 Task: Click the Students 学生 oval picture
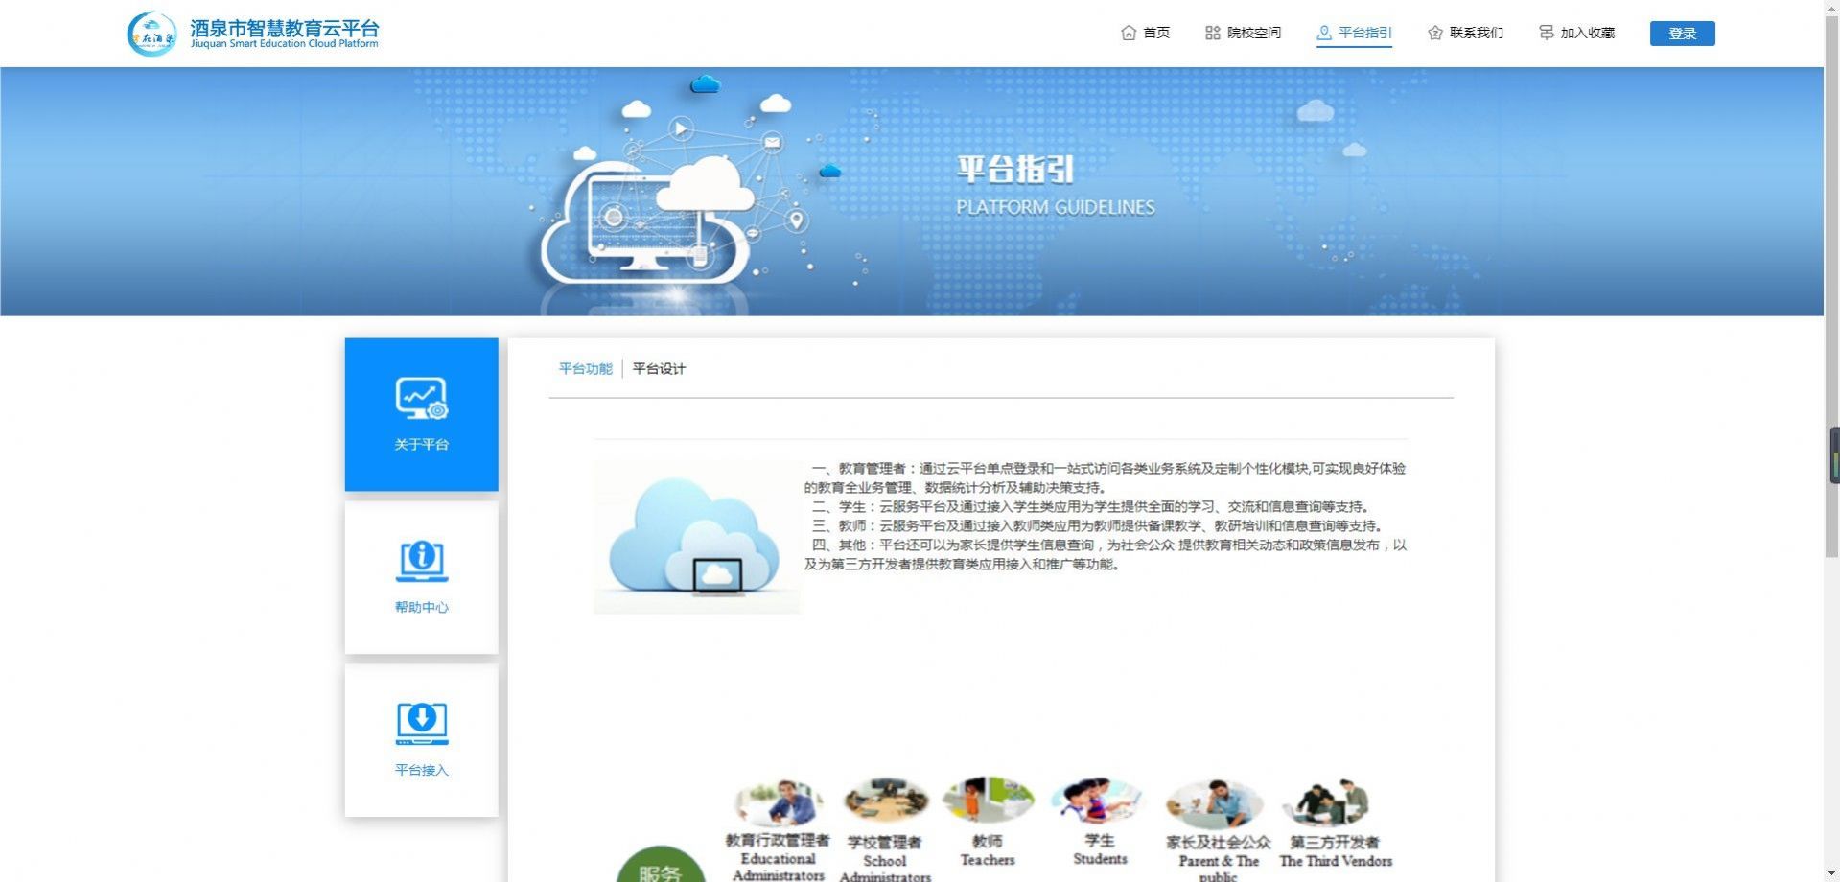pyautogui.click(x=1099, y=801)
